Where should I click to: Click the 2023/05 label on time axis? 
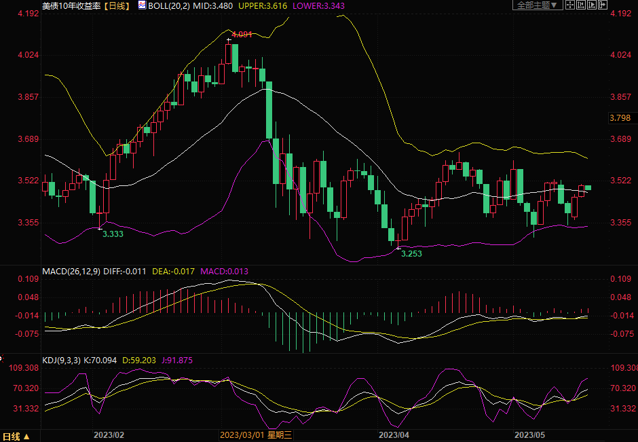point(530,435)
